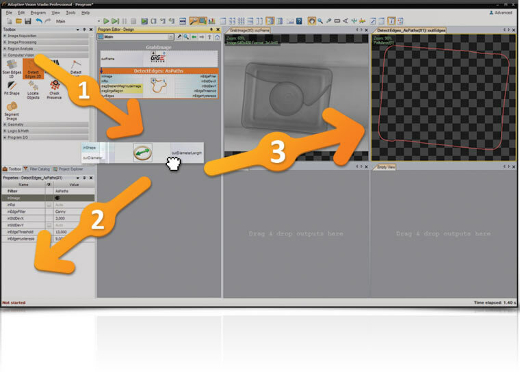520x375 pixels.
Task: Open the Edit menu
Action: pos(21,12)
